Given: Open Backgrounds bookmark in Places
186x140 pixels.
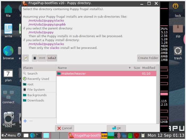Looking at the screenshot, I should point(39,95).
